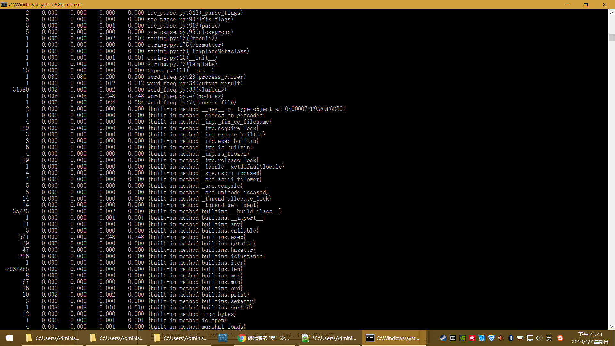The image size is (615, 346).
Task: Click the blue shield security tray icon
Action: (x=491, y=338)
